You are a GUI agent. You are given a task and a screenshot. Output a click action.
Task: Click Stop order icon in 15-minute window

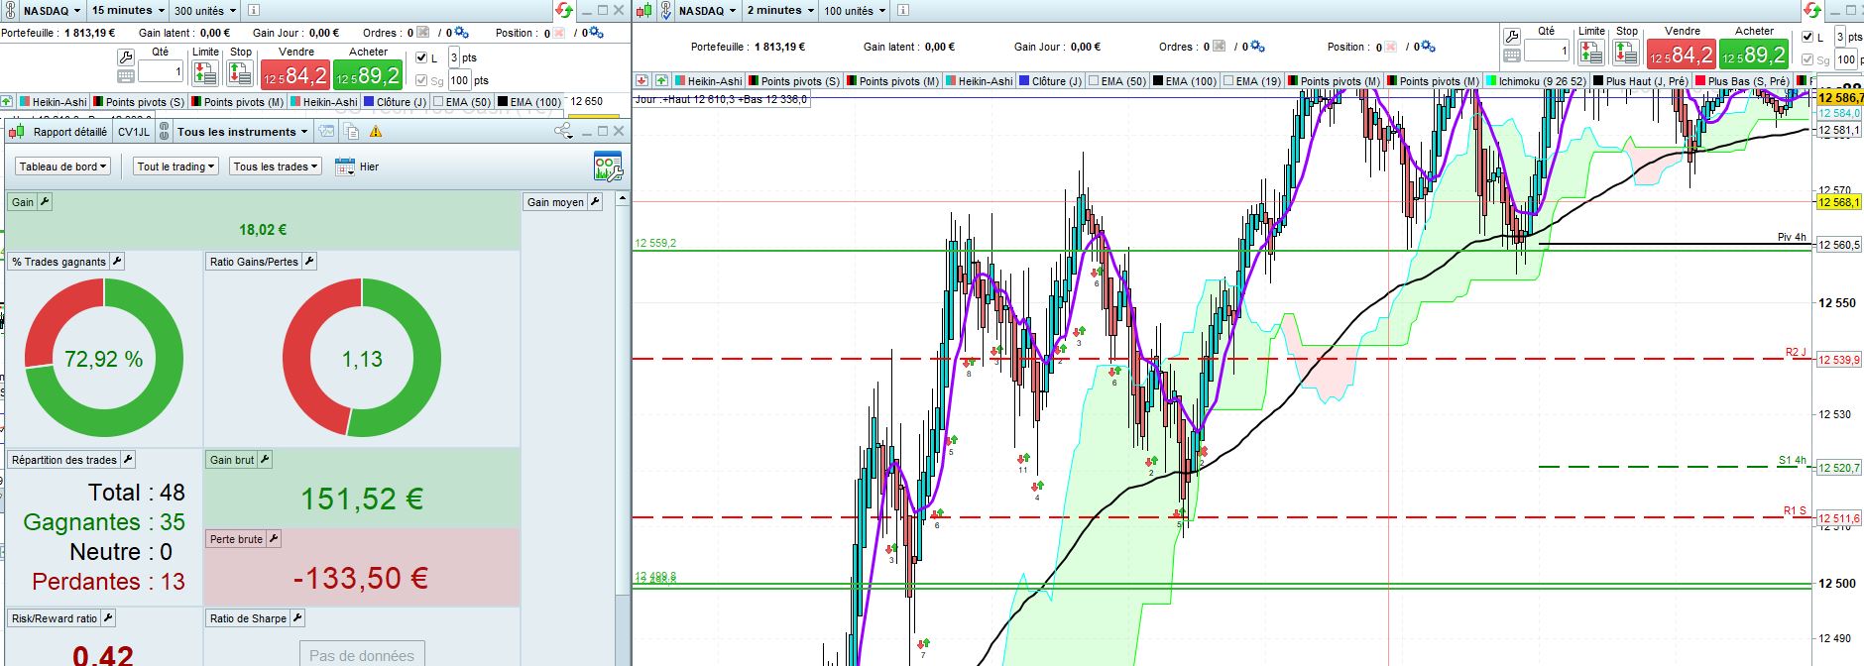(x=240, y=72)
